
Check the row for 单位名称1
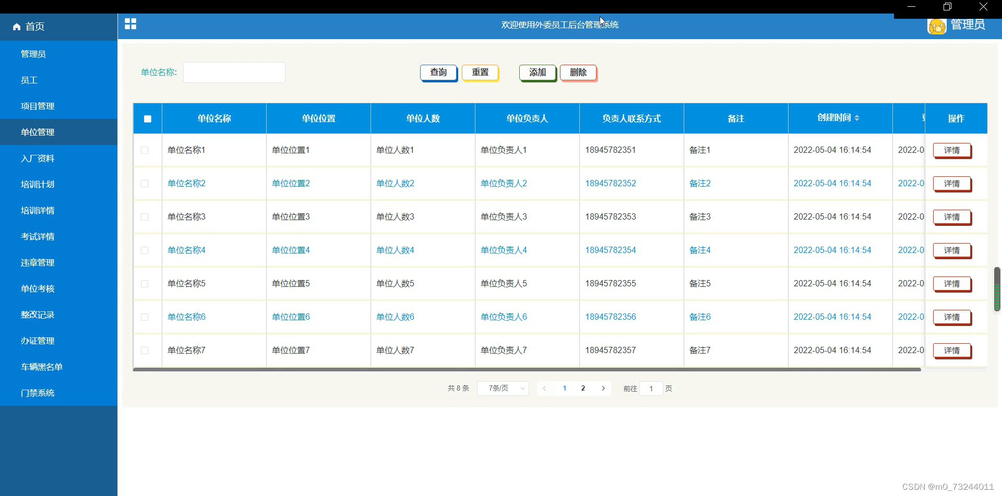click(145, 150)
